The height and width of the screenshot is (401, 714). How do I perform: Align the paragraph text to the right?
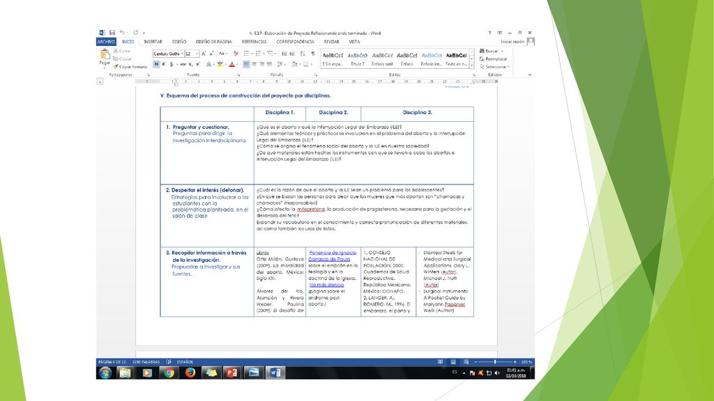[x=262, y=65]
